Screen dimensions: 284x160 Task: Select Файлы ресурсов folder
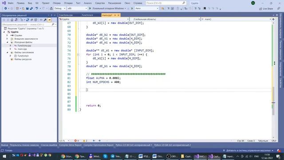coord(23,59)
